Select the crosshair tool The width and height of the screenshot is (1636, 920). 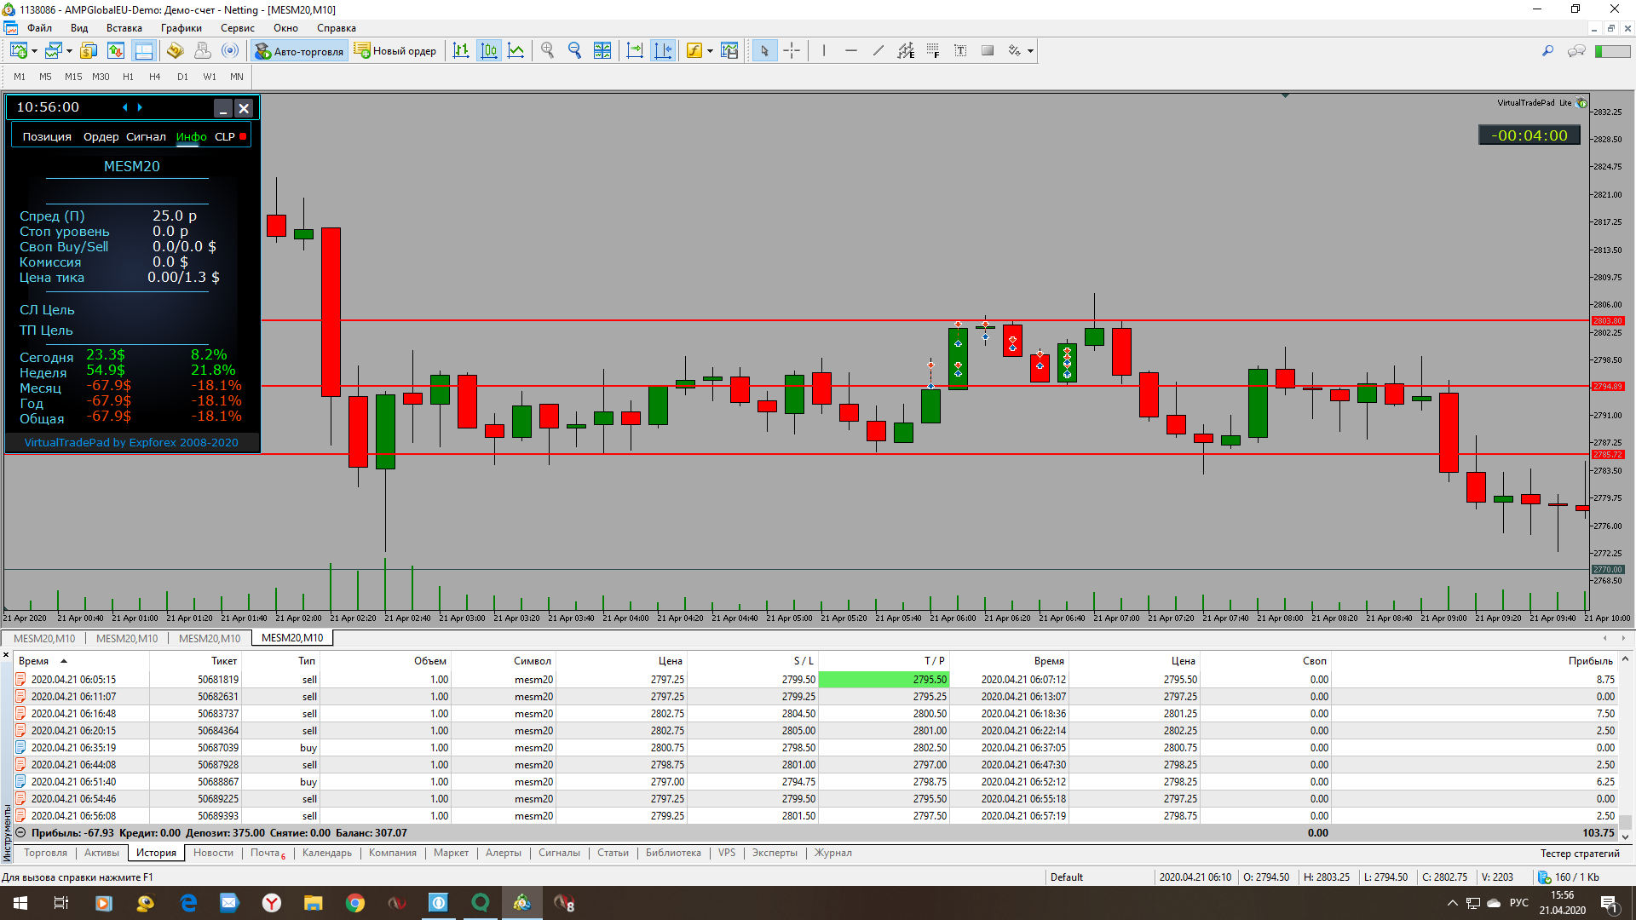tap(792, 51)
